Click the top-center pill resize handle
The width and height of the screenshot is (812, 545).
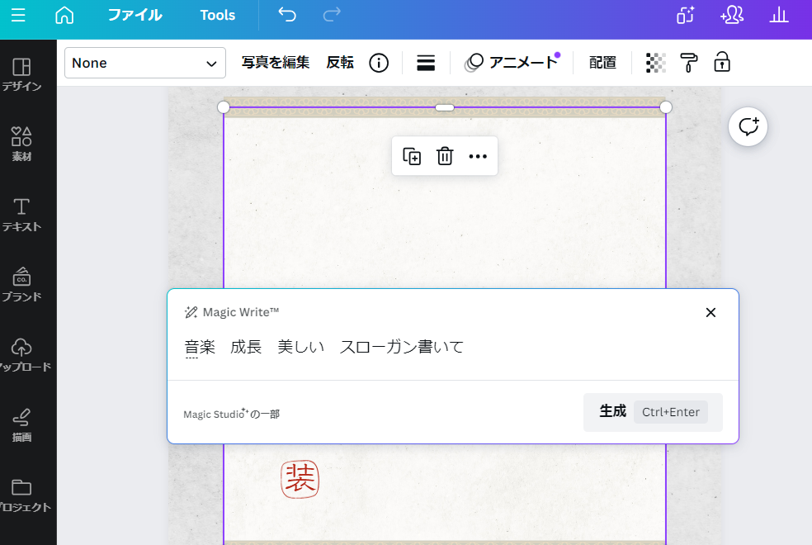pos(444,107)
